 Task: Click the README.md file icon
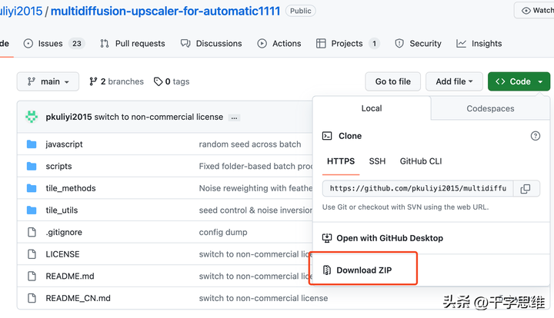(32, 276)
